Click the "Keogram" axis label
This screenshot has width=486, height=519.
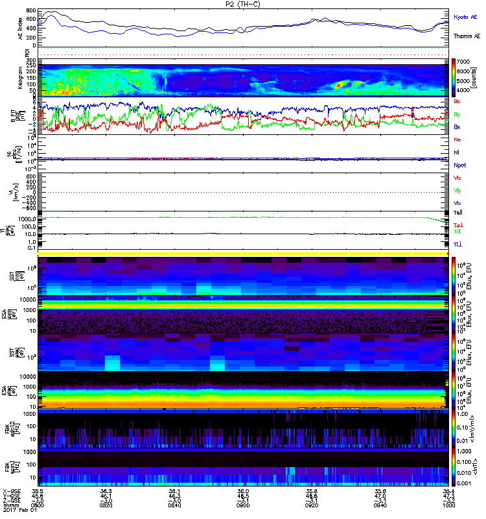tap(21, 77)
